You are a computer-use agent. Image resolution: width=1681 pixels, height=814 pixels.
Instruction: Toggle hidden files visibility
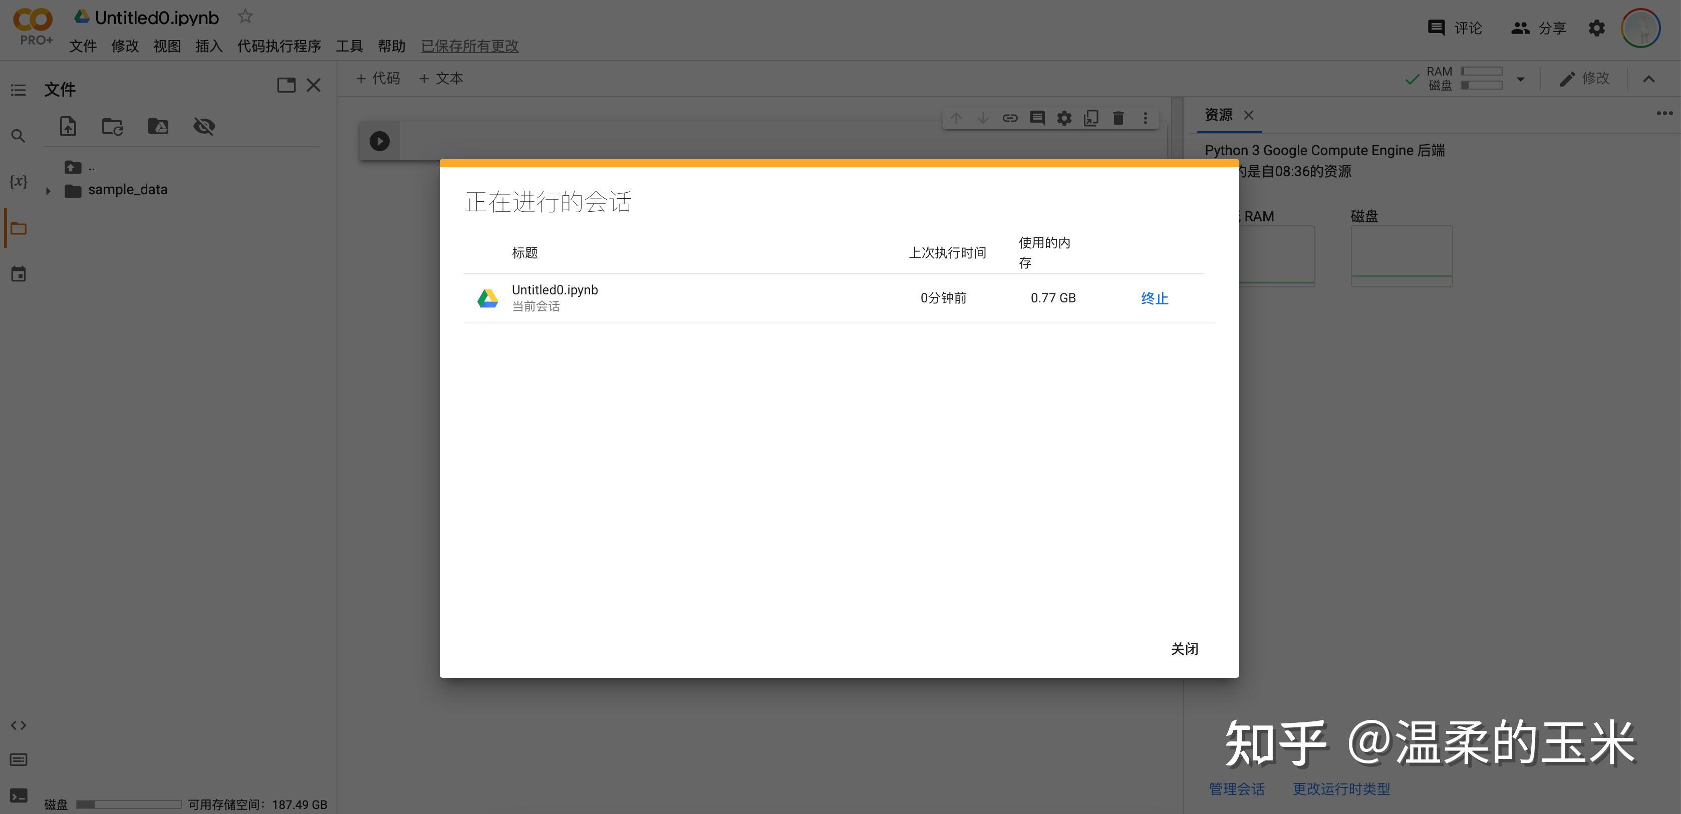tap(204, 126)
